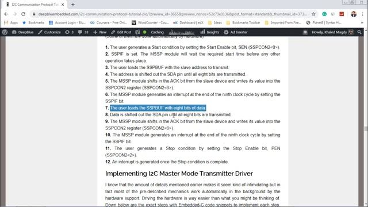Open a new browser tab
The width and height of the screenshot is (368, 207).
point(73,5)
